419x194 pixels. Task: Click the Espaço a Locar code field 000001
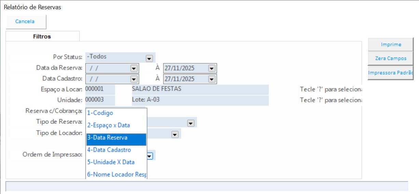(100, 89)
